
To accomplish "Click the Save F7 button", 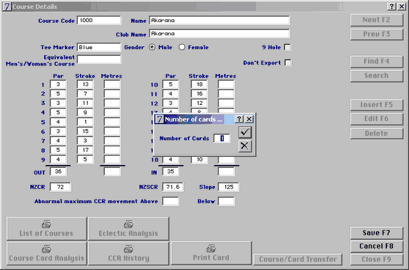I will [377, 233].
